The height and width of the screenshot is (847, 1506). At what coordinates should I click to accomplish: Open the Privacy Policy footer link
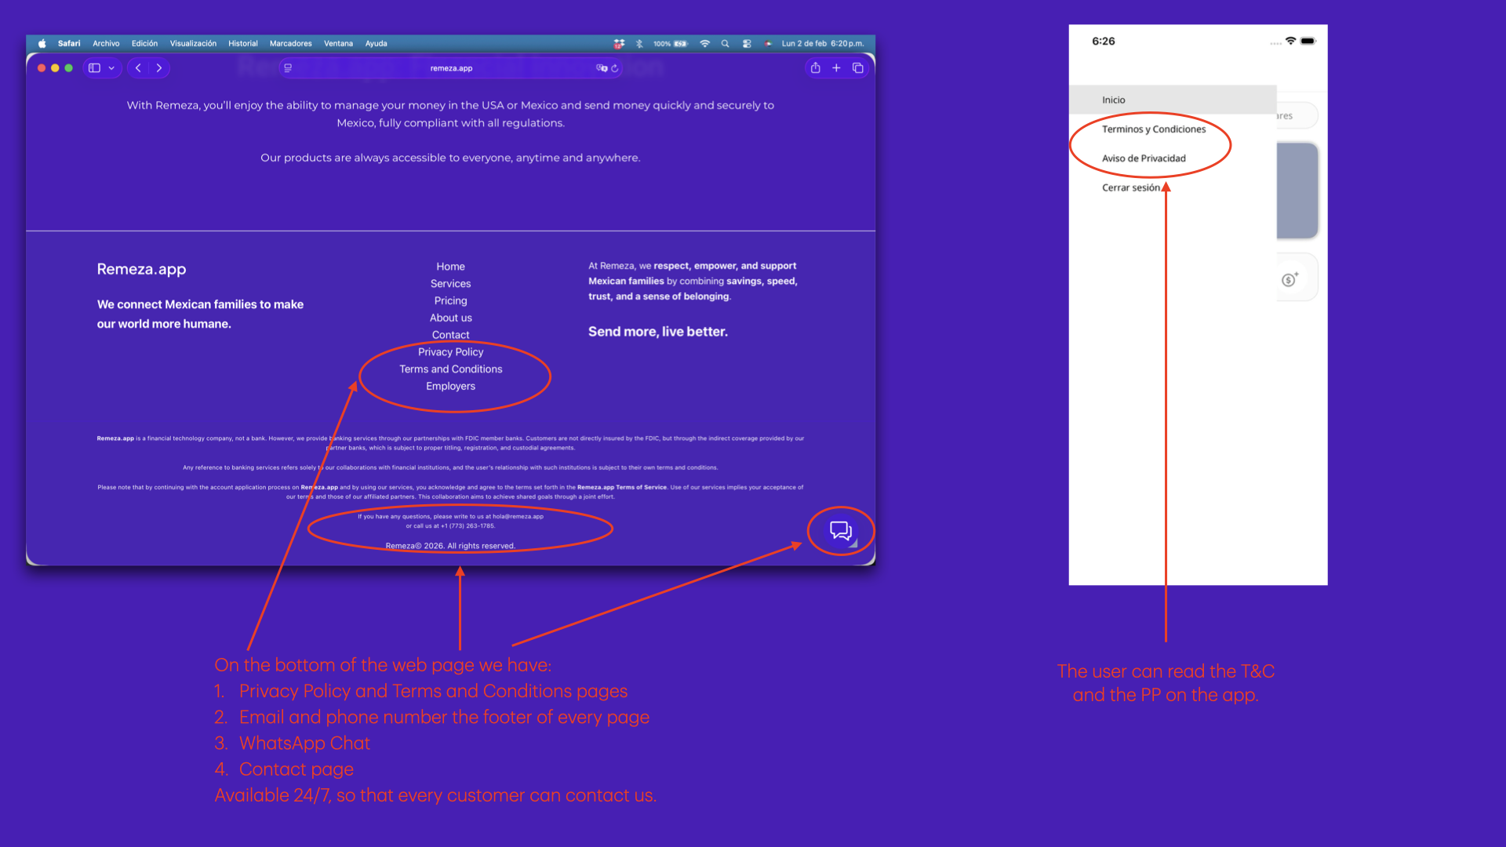coord(450,352)
